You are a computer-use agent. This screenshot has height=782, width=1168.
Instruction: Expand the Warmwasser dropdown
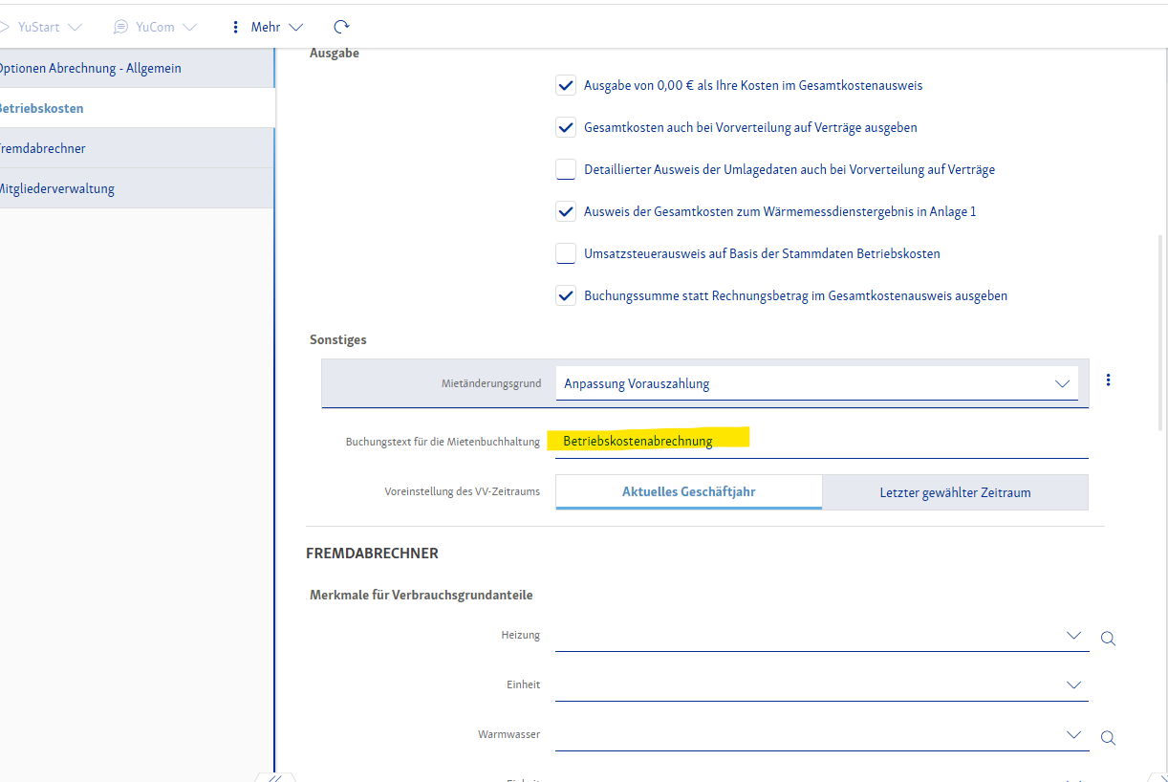pos(1073,735)
